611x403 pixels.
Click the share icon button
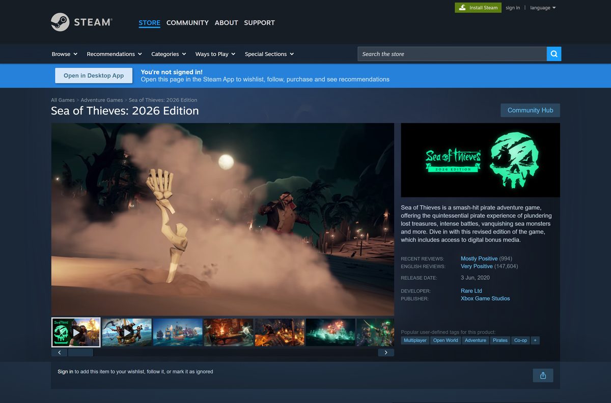point(543,376)
